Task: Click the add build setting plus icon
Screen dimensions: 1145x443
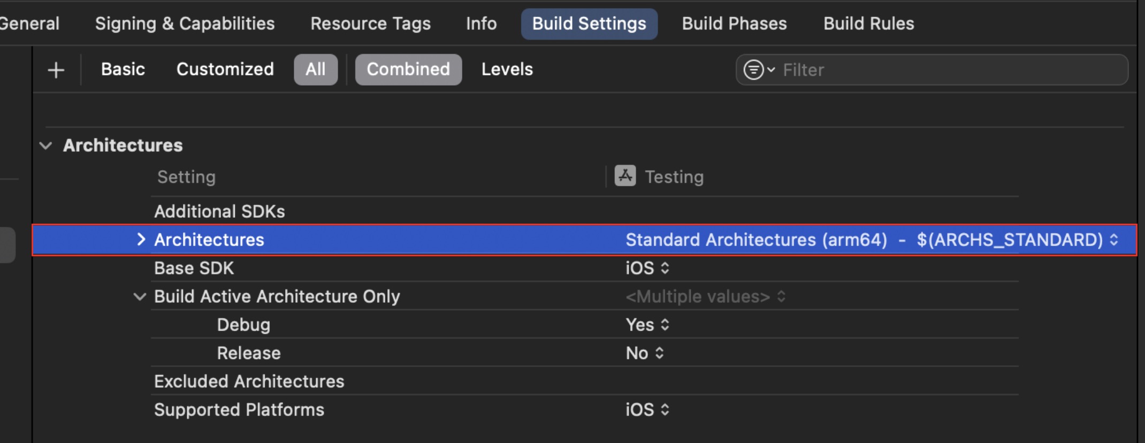Action: click(56, 69)
